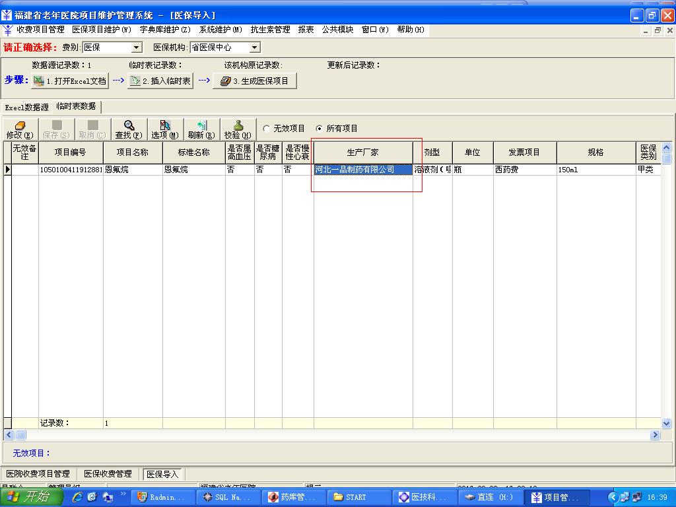Click the row selector arrow of first row

7,170
